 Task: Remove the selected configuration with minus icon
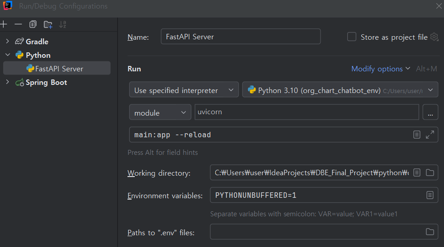click(x=18, y=24)
